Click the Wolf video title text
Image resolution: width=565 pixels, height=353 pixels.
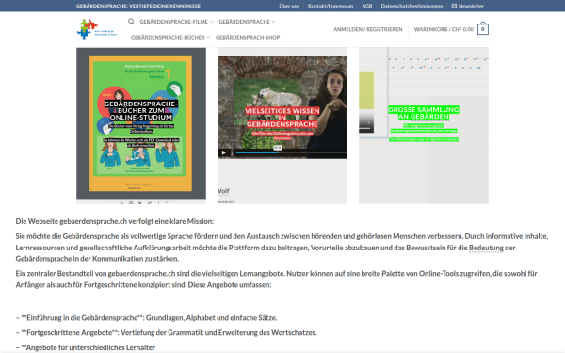tap(223, 191)
